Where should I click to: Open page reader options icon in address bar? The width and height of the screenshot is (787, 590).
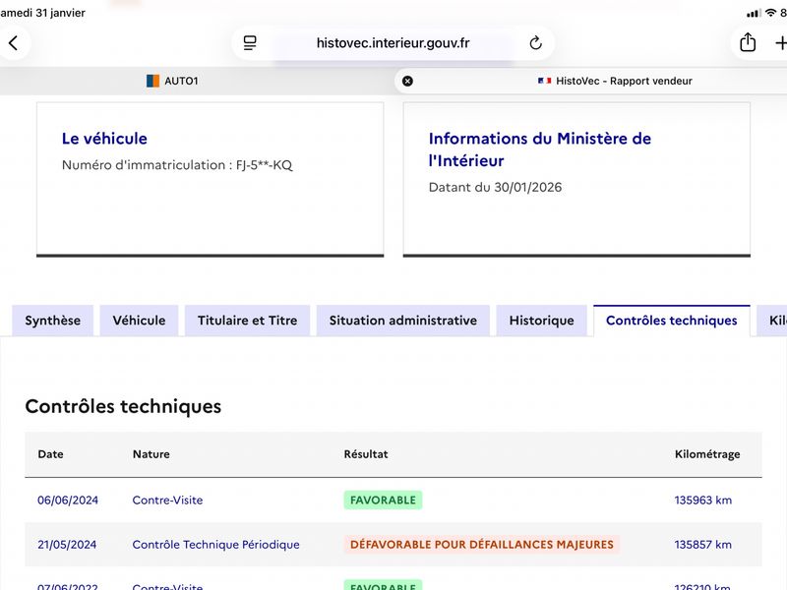pyautogui.click(x=250, y=43)
